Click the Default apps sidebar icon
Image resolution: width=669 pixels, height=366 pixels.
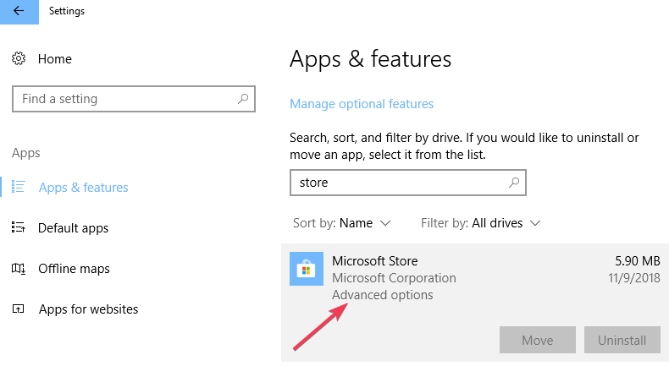coord(19,227)
